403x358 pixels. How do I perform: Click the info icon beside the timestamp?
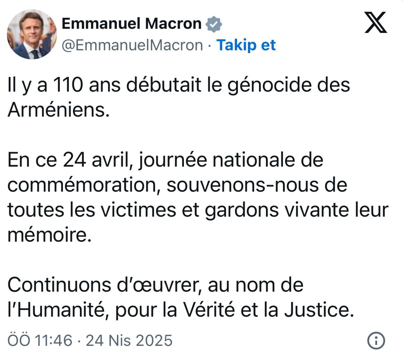coord(376,341)
